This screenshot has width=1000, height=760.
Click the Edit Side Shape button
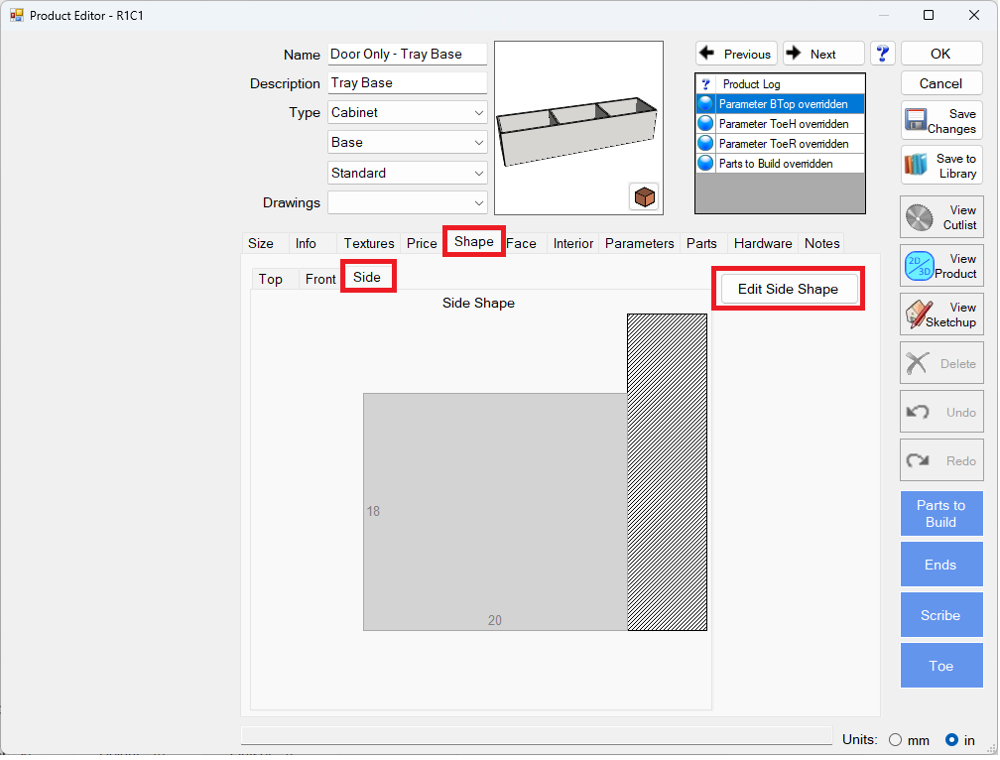click(x=788, y=289)
